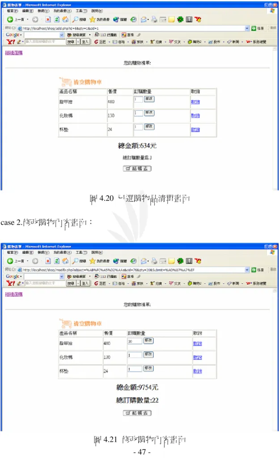Refresh the page in the add.php window

click(x=57, y=19)
